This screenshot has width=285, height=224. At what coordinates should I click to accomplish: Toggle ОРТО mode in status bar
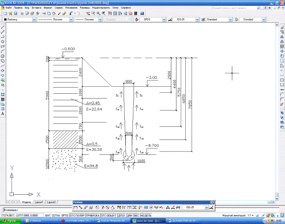(65, 216)
